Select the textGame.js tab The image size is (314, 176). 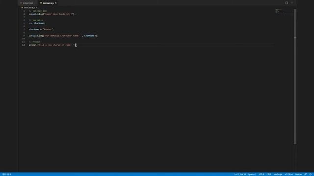(48, 3)
